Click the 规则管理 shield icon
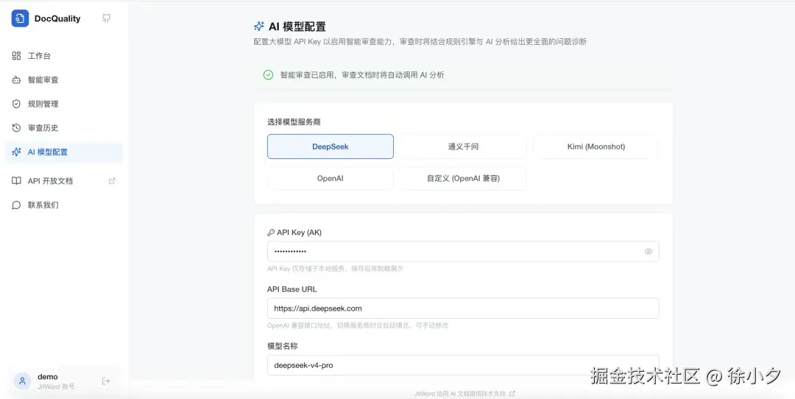 click(16, 104)
